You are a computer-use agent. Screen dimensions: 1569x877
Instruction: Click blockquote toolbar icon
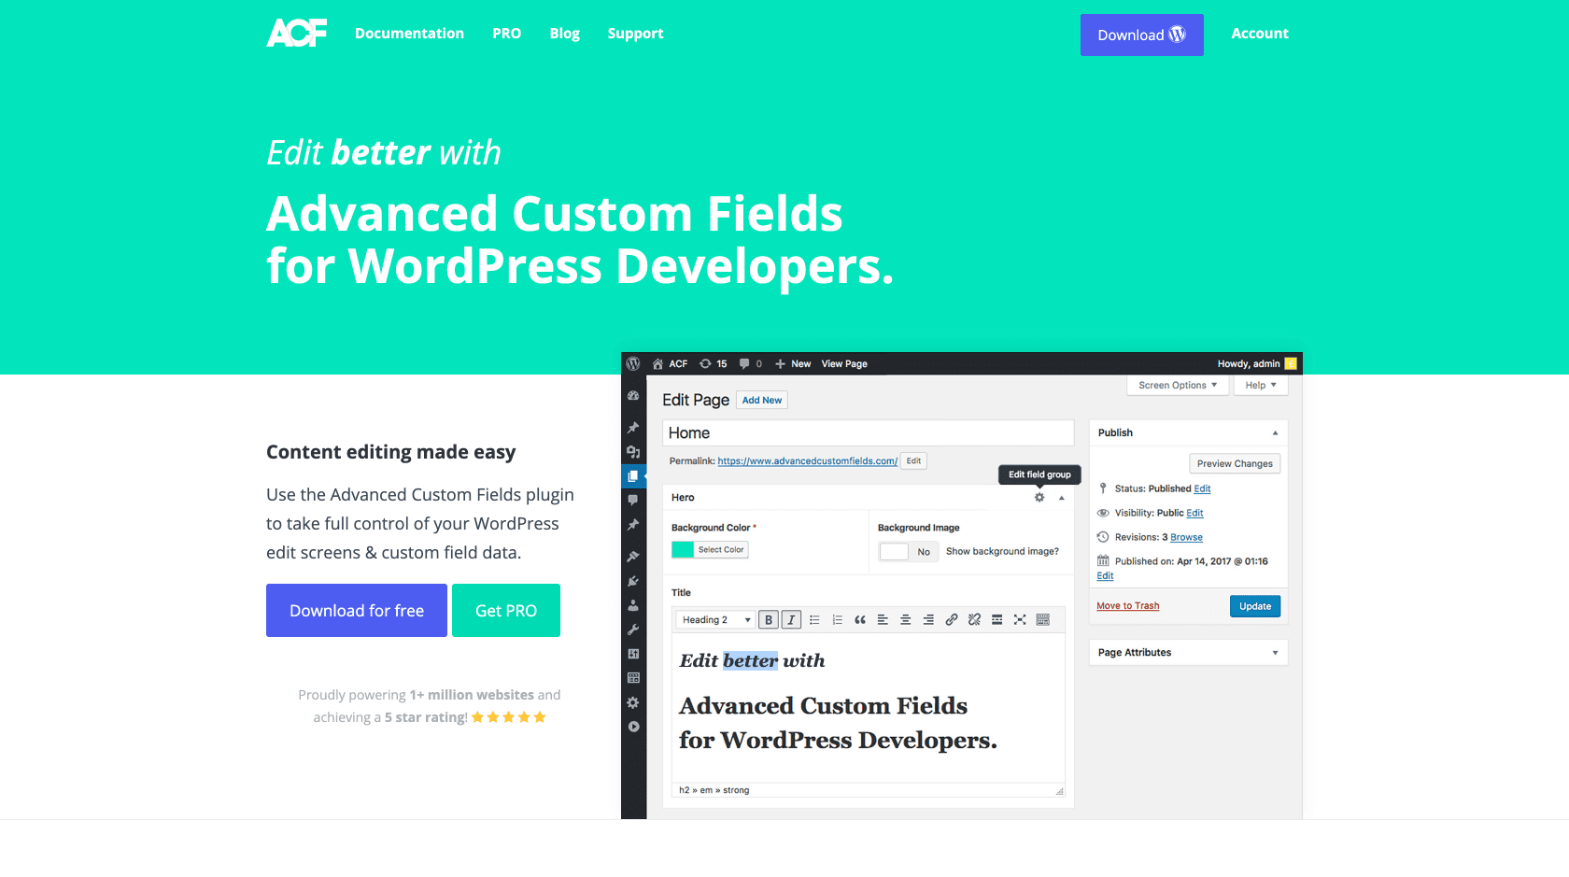[860, 620]
